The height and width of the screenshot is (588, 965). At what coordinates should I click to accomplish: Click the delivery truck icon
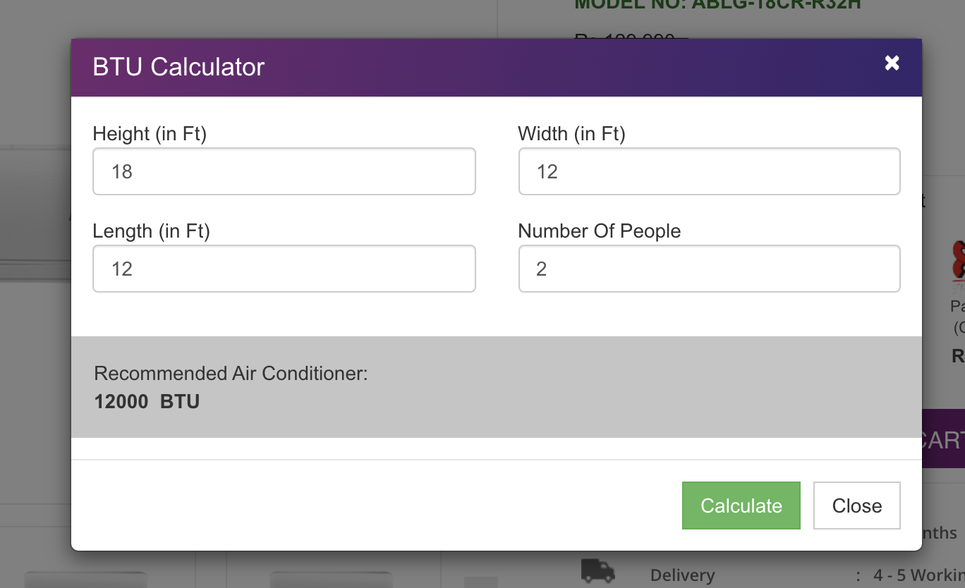coord(597,571)
